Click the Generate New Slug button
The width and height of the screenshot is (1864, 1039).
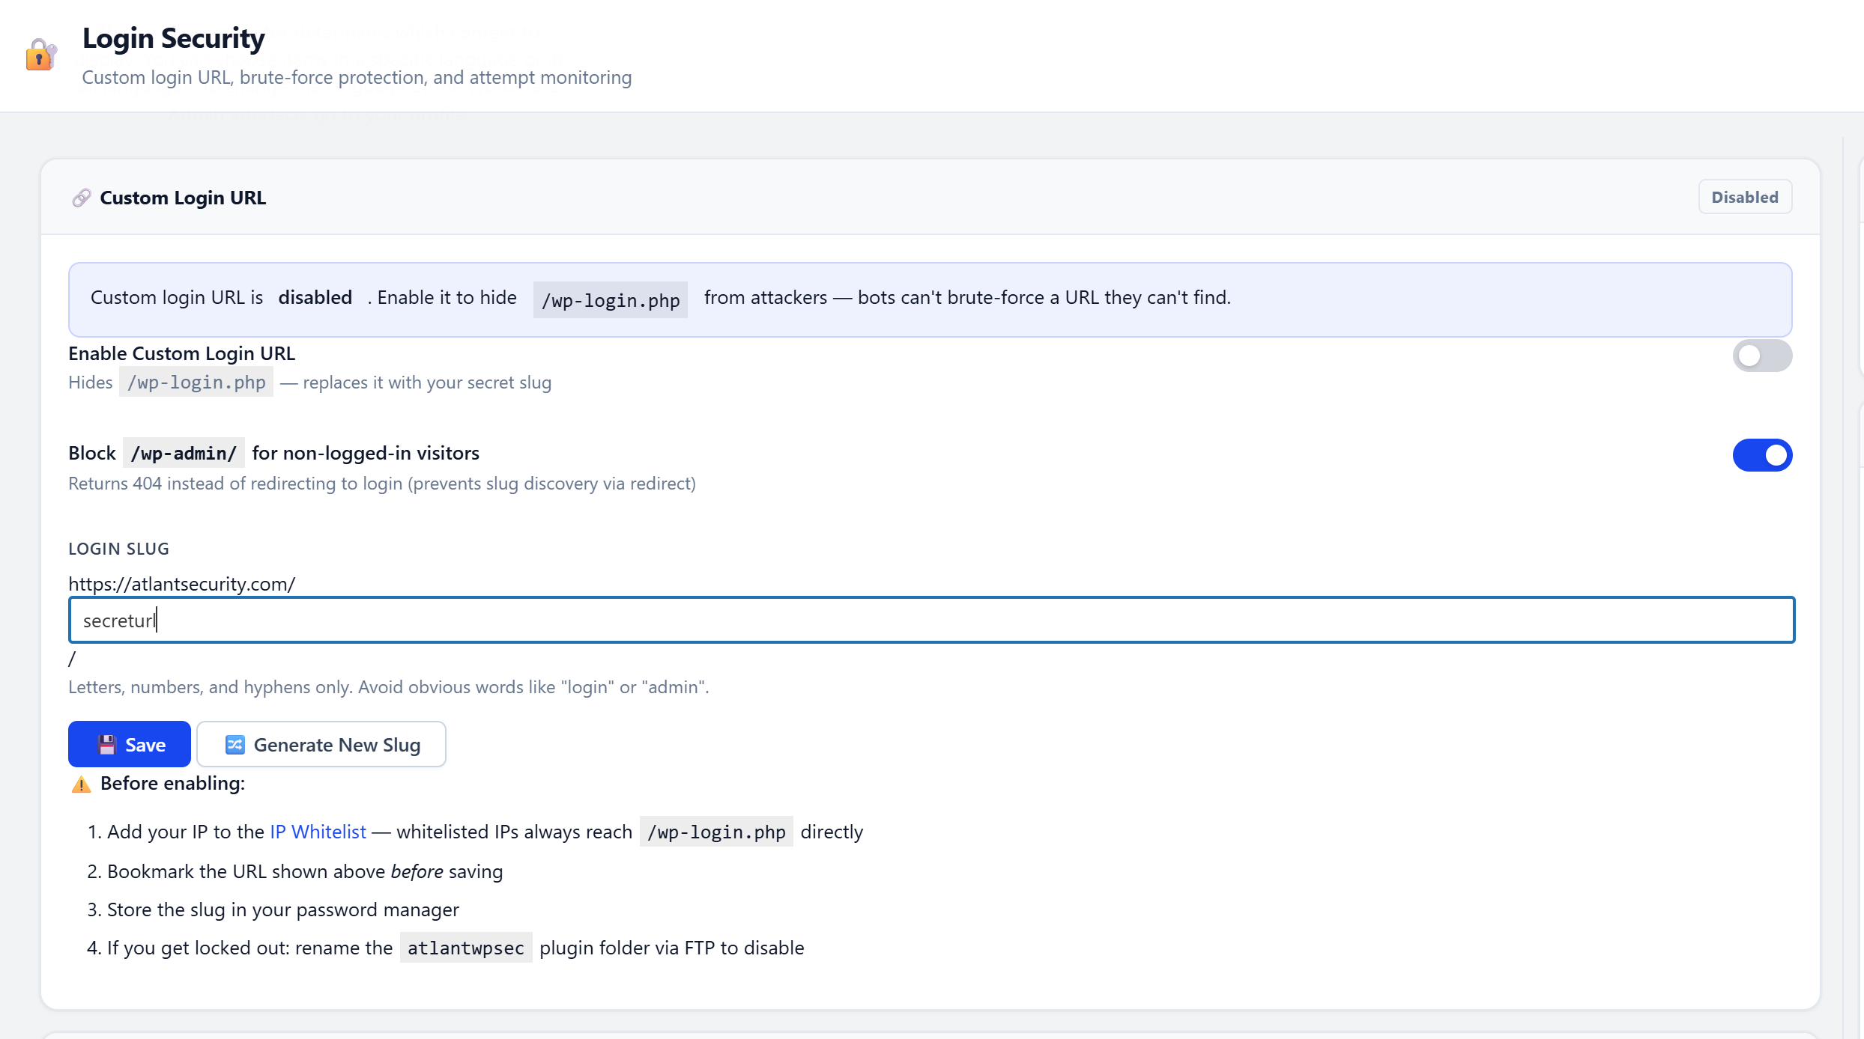click(x=321, y=744)
